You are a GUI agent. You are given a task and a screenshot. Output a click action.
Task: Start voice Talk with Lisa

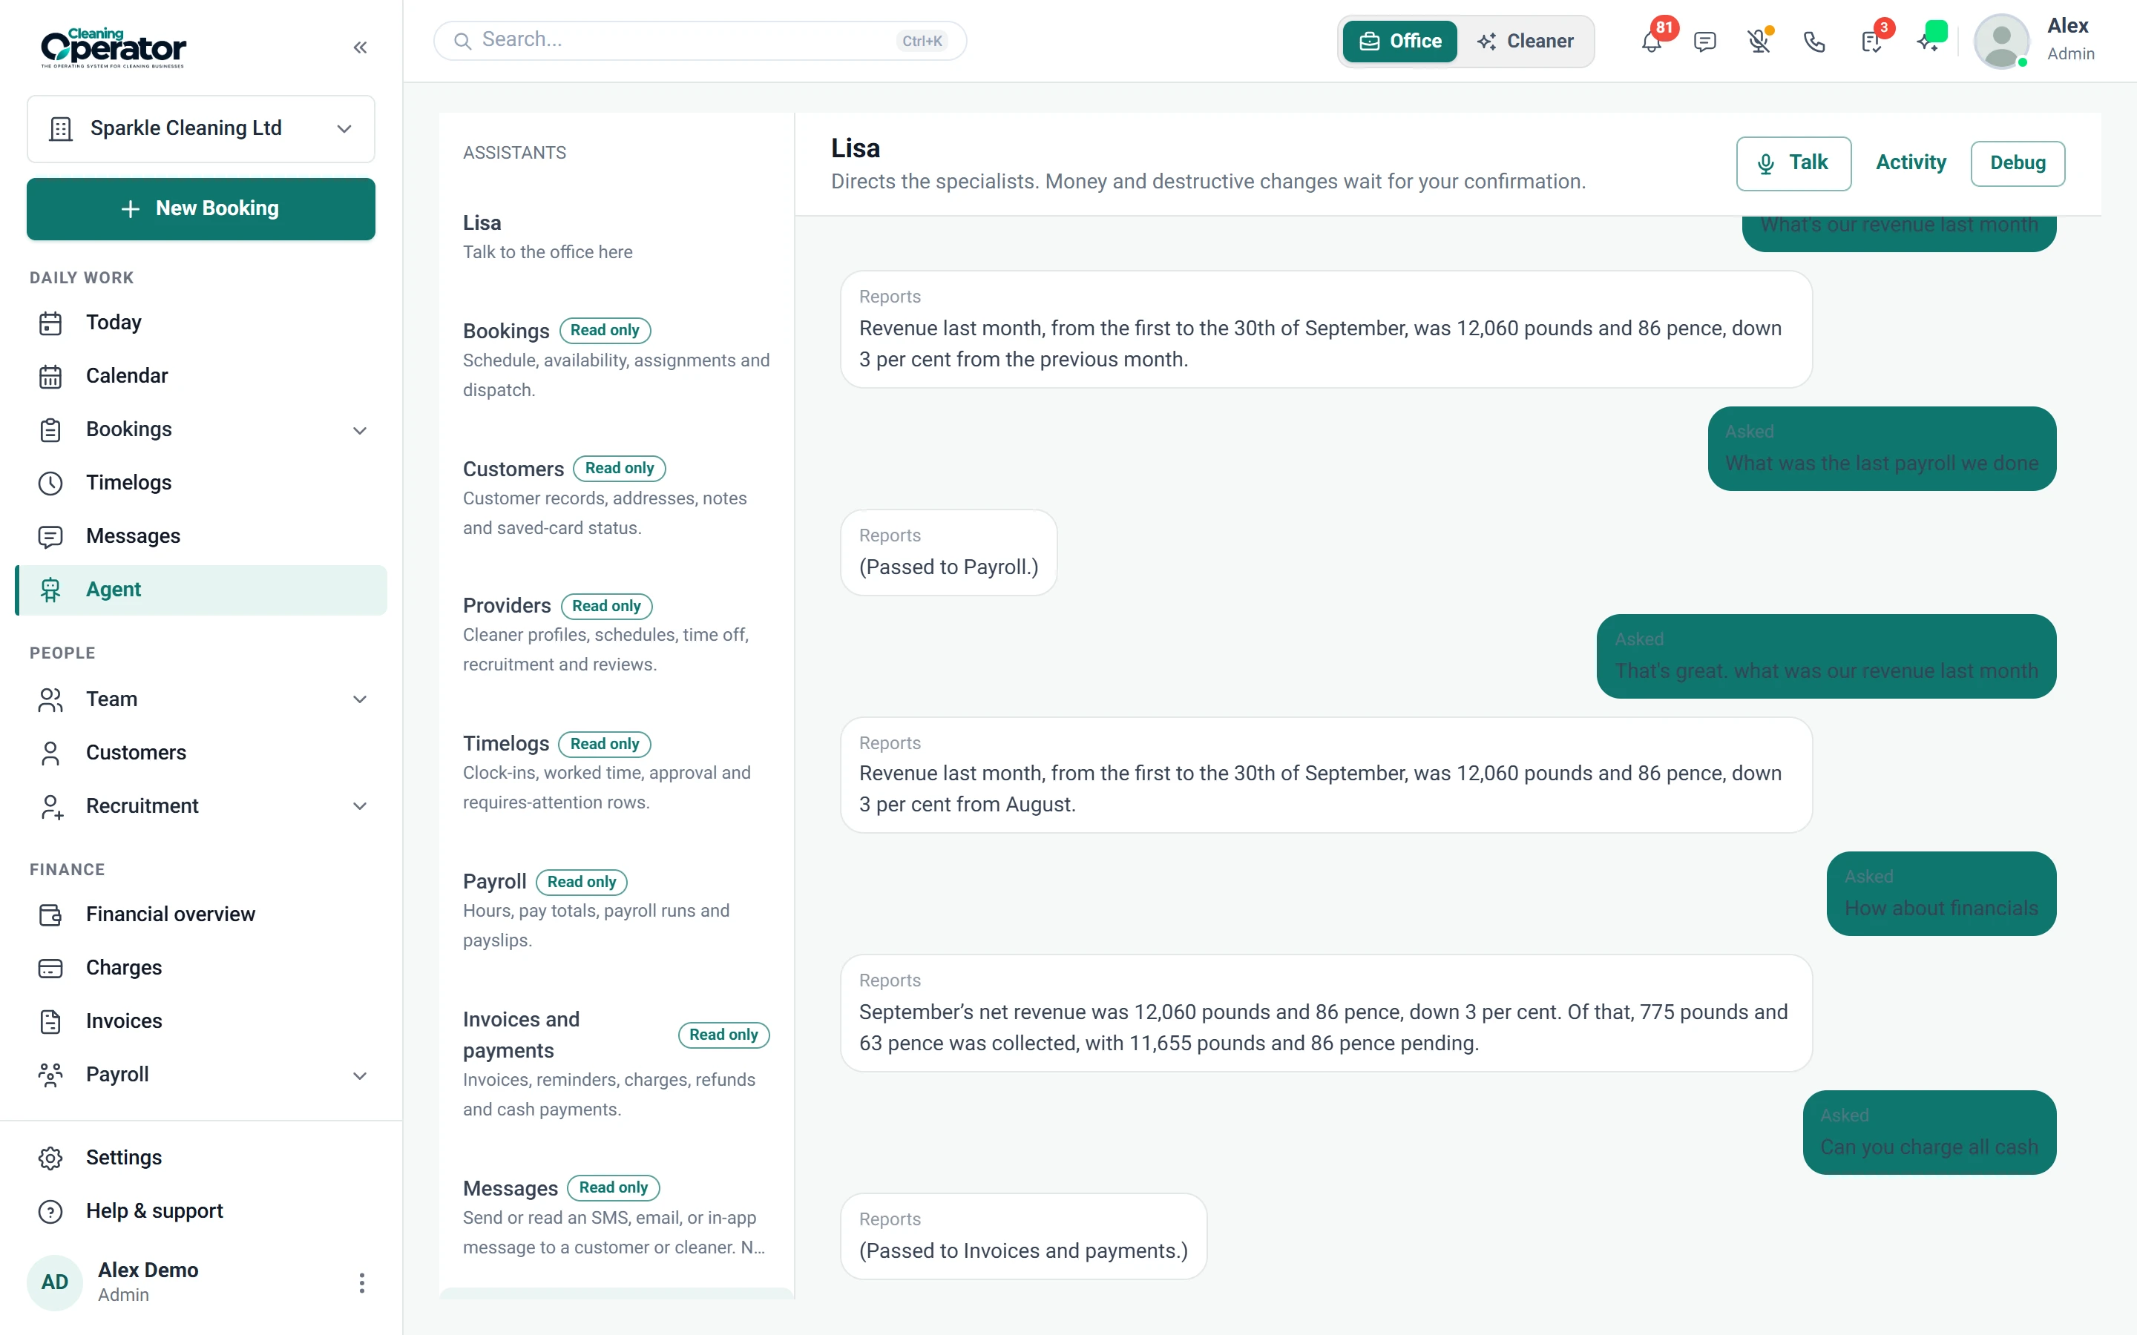pos(1793,163)
